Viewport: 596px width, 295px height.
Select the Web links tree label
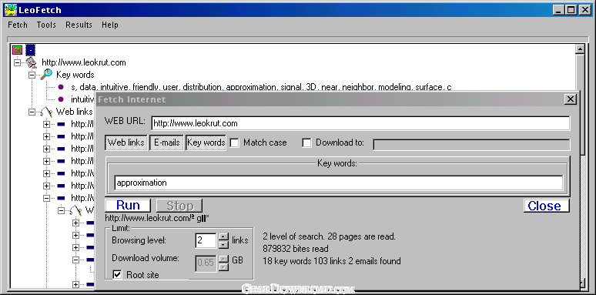point(75,112)
